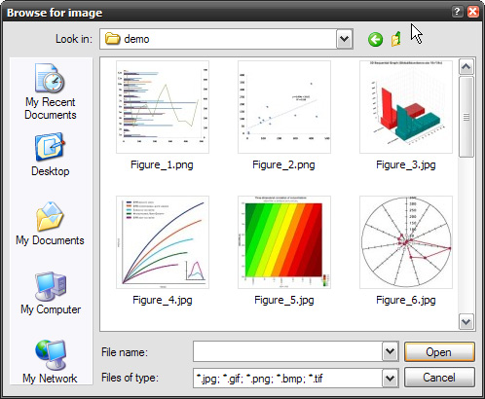The height and width of the screenshot is (399, 485).
Task: Go up one folder level
Action: [x=396, y=40]
